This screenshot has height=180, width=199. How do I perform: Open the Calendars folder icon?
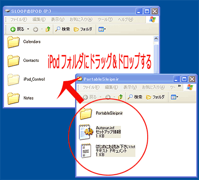(x=13, y=42)
